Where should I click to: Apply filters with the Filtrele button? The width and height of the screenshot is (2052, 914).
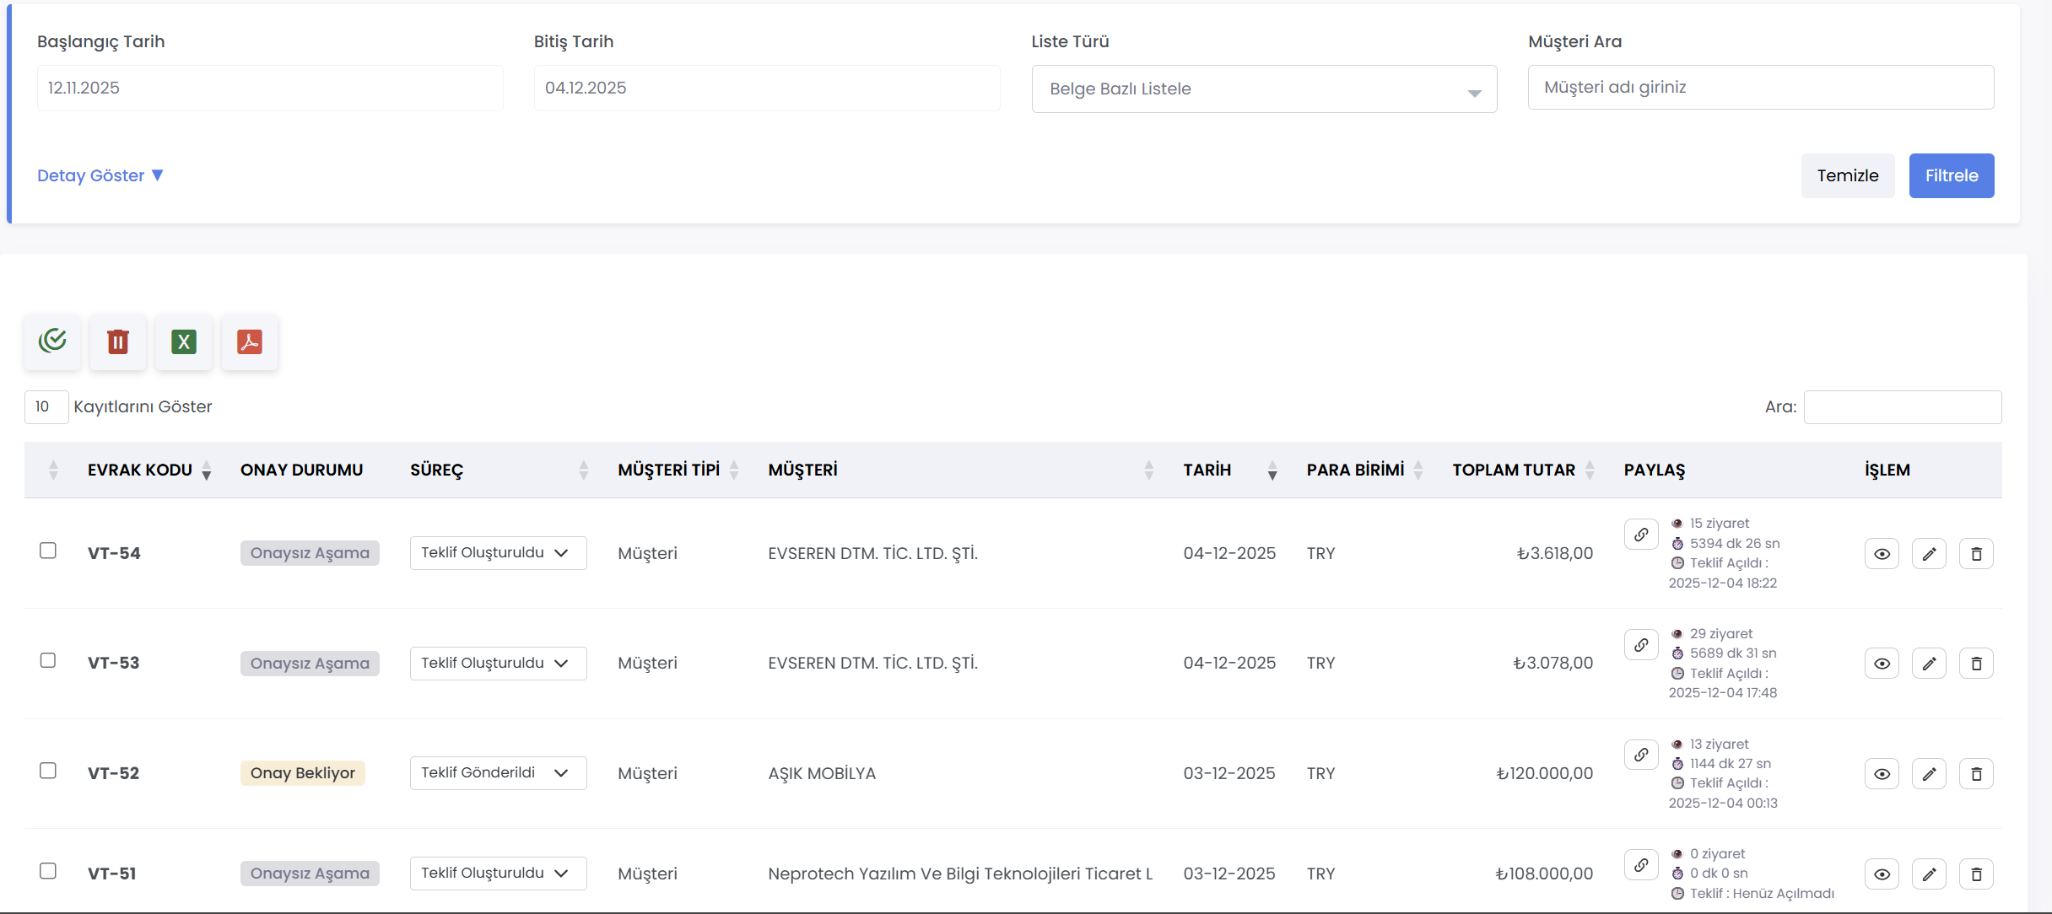tap(1952, 175)
